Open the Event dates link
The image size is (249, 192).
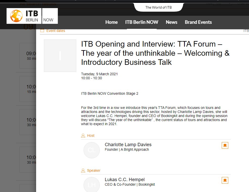click(x=56, y=31)
